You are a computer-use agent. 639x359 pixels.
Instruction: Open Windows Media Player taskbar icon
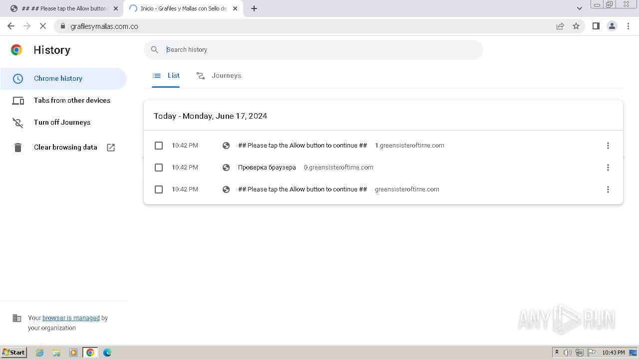[x=73, y=353]
